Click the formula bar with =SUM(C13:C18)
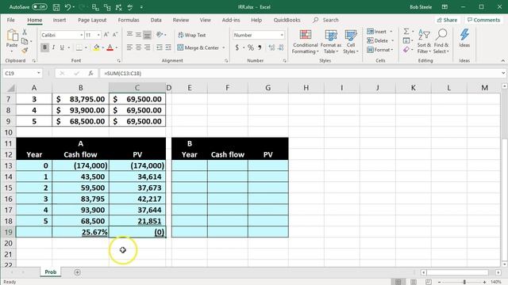 coord(300,74)
